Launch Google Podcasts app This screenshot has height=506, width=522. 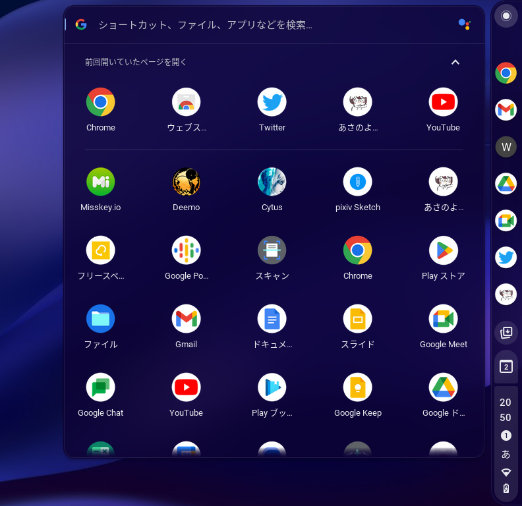[186, 250]
